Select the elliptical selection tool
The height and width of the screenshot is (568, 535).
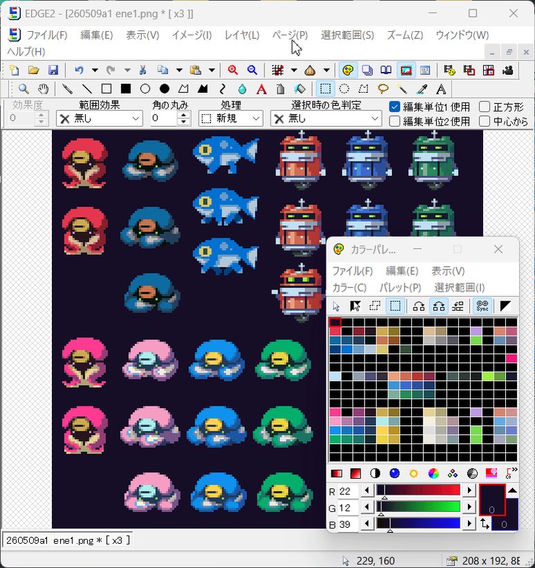pos(344,89)
